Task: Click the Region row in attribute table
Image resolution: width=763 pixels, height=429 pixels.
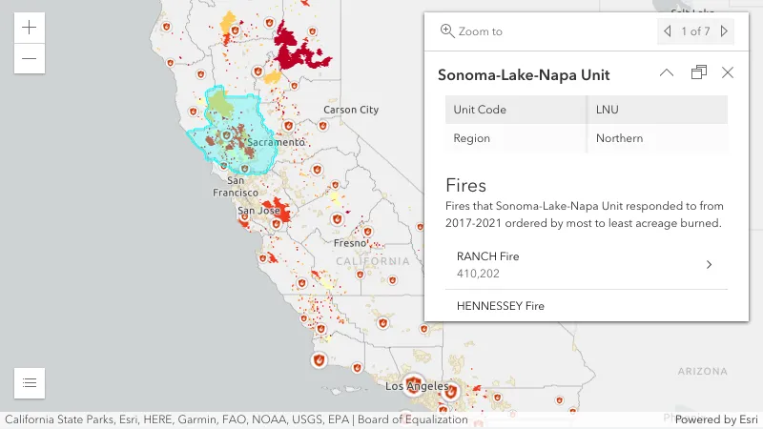Action: point(586,138)
